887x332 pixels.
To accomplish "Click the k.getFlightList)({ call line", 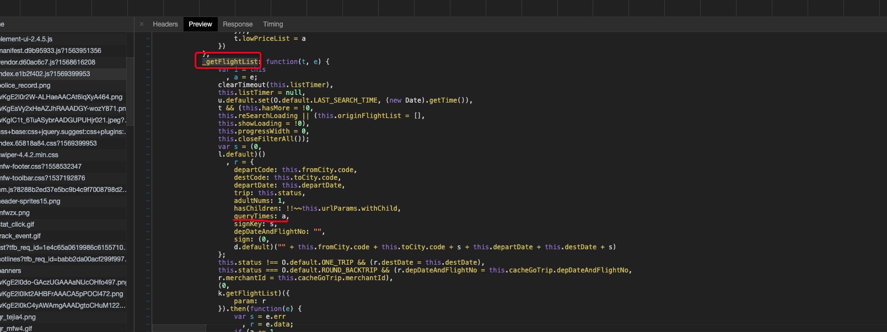I will pyautogui.click(x=254, y=293).
